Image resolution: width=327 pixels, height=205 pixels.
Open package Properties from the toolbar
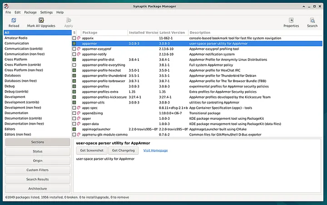coord(291,20)
